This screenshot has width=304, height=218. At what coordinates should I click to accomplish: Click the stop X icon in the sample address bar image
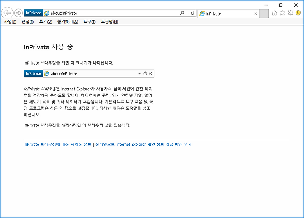pyautogui.click(x=150, y=73)
